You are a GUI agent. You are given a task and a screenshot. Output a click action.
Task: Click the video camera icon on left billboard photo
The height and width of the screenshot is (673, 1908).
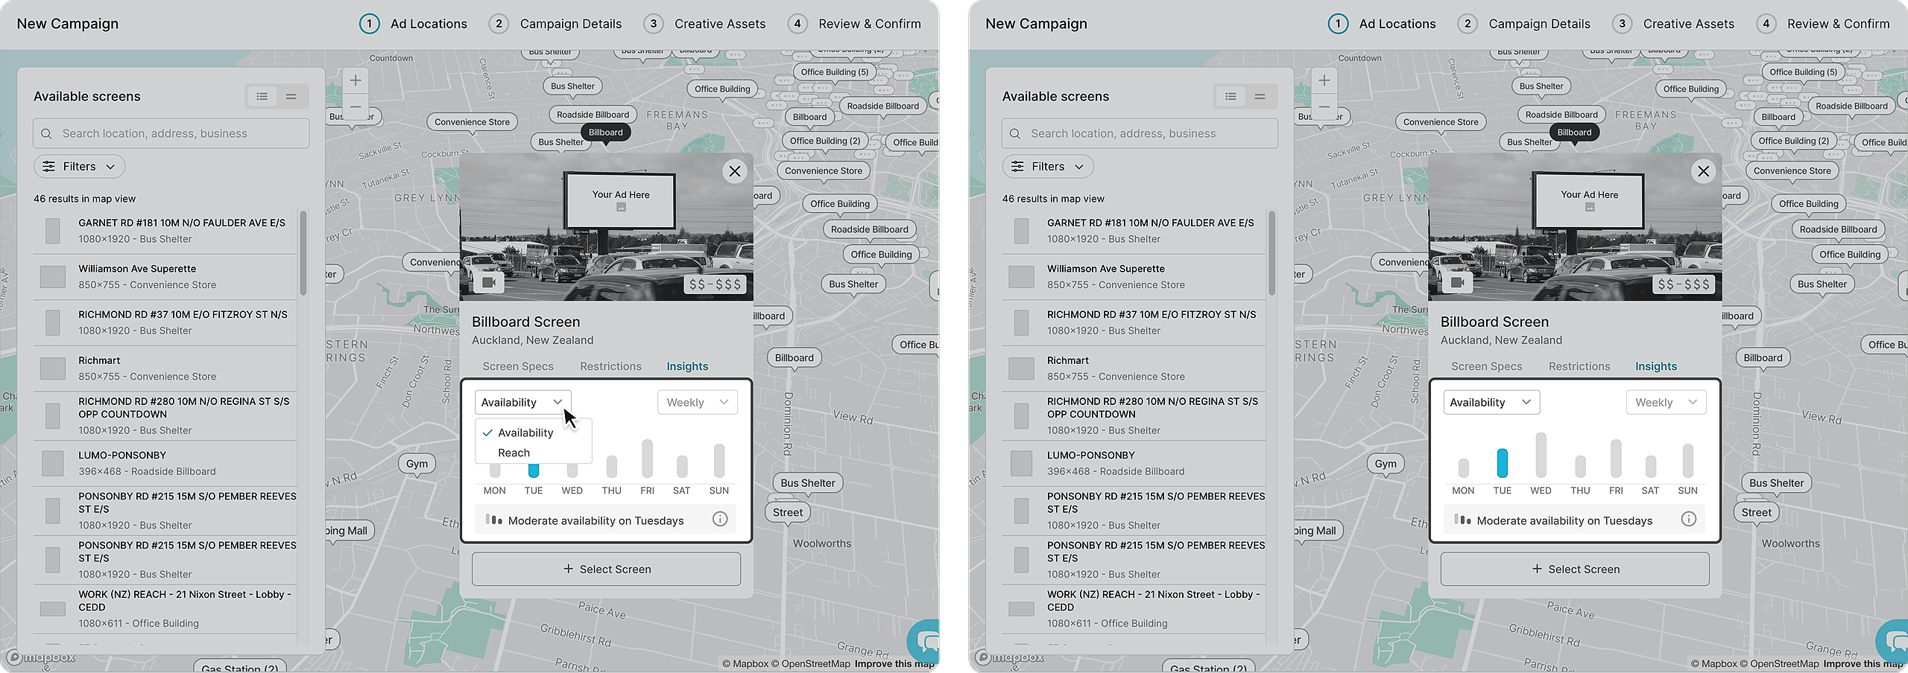tap(489, 283)
